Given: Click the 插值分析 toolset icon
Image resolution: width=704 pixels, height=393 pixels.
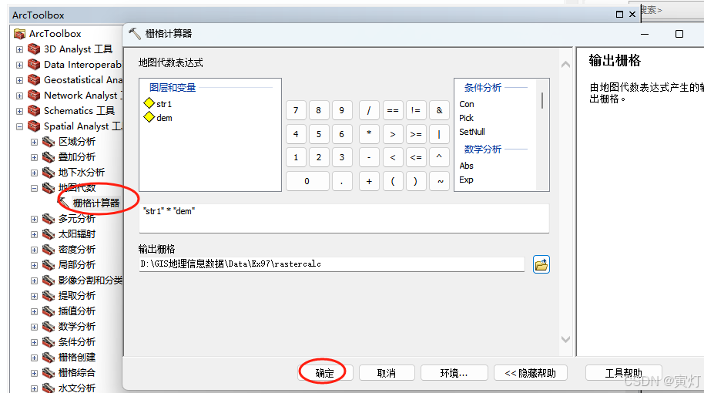Looking at the screenshot, I should [49, 311].
